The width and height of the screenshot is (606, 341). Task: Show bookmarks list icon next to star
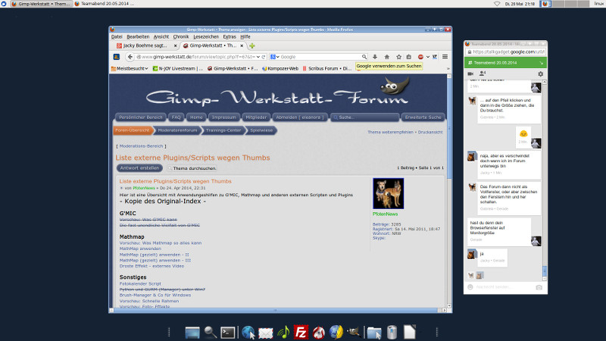coord(409,57)
